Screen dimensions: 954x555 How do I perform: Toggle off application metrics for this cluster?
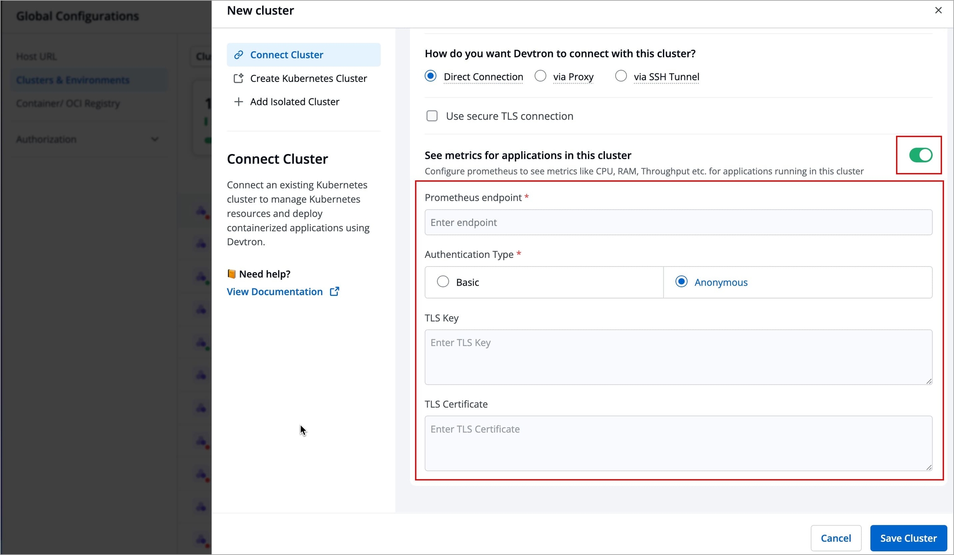(x=920, y=155)
